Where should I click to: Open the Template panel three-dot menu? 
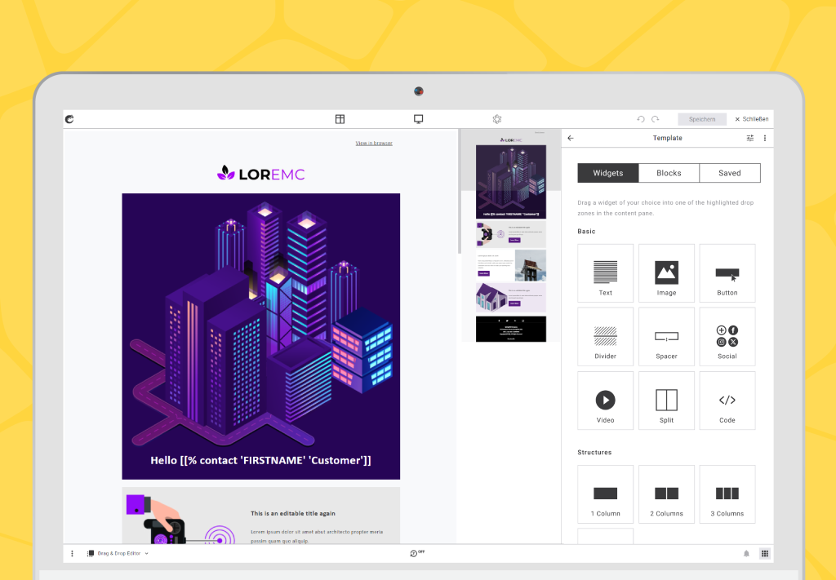764,138
